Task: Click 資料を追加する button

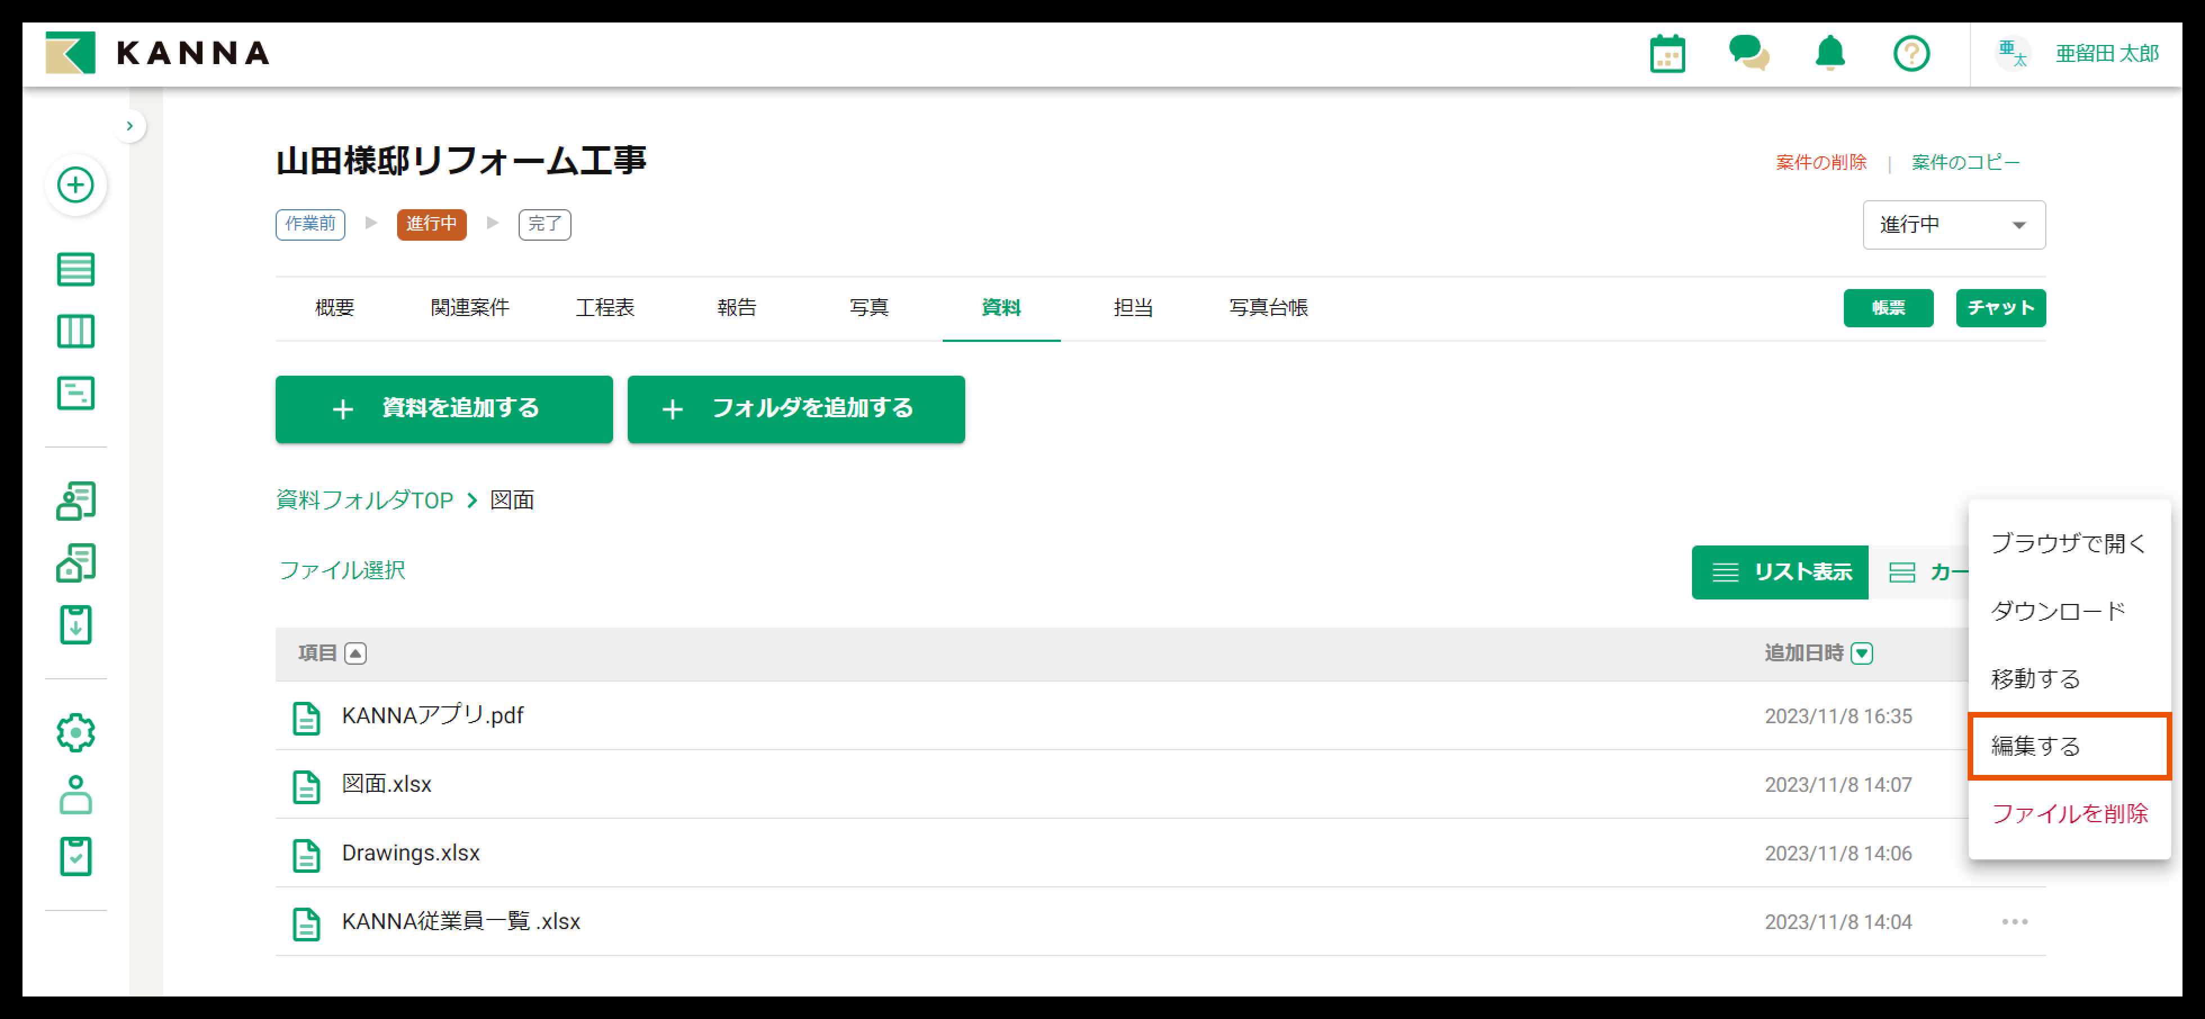Action: (443, 409)
